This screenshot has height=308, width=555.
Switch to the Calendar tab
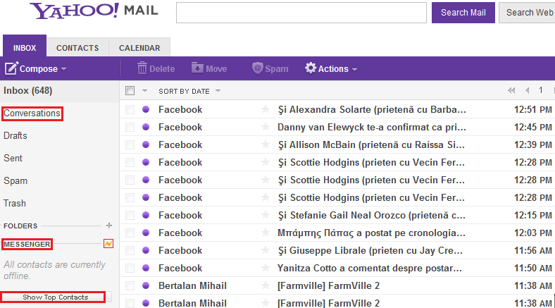click(139, 48)
